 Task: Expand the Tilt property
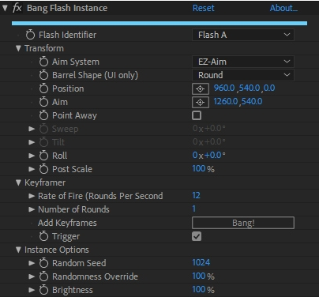32,142
